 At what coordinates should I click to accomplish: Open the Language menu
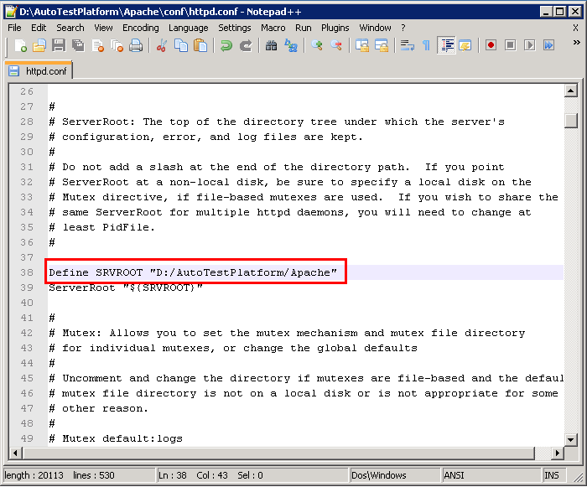coord(189,28)
